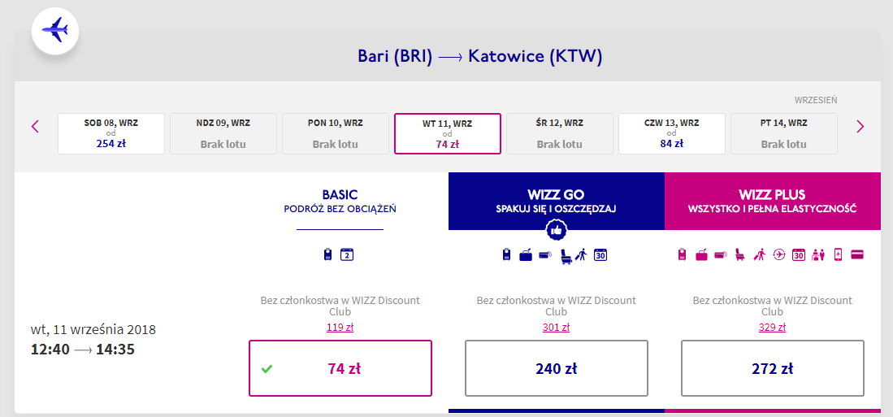The height and width of the screenshot is (417, 893).
Task: Click the Basic fare calendar icon showing 2
Action: pos(346,254)
